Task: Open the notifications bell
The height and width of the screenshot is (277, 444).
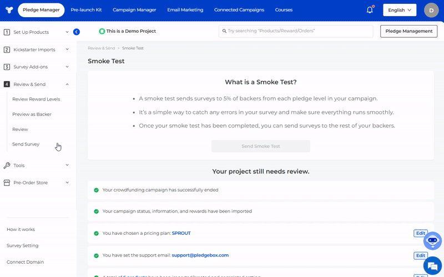Action: click(370, 10)
